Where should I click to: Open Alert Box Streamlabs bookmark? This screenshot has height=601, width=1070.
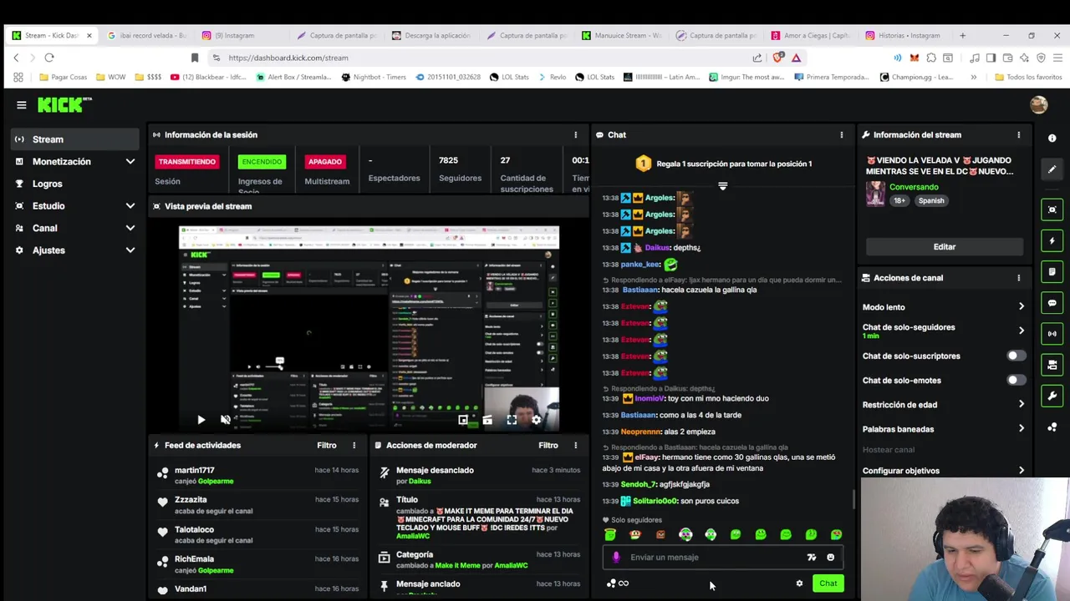295,77
